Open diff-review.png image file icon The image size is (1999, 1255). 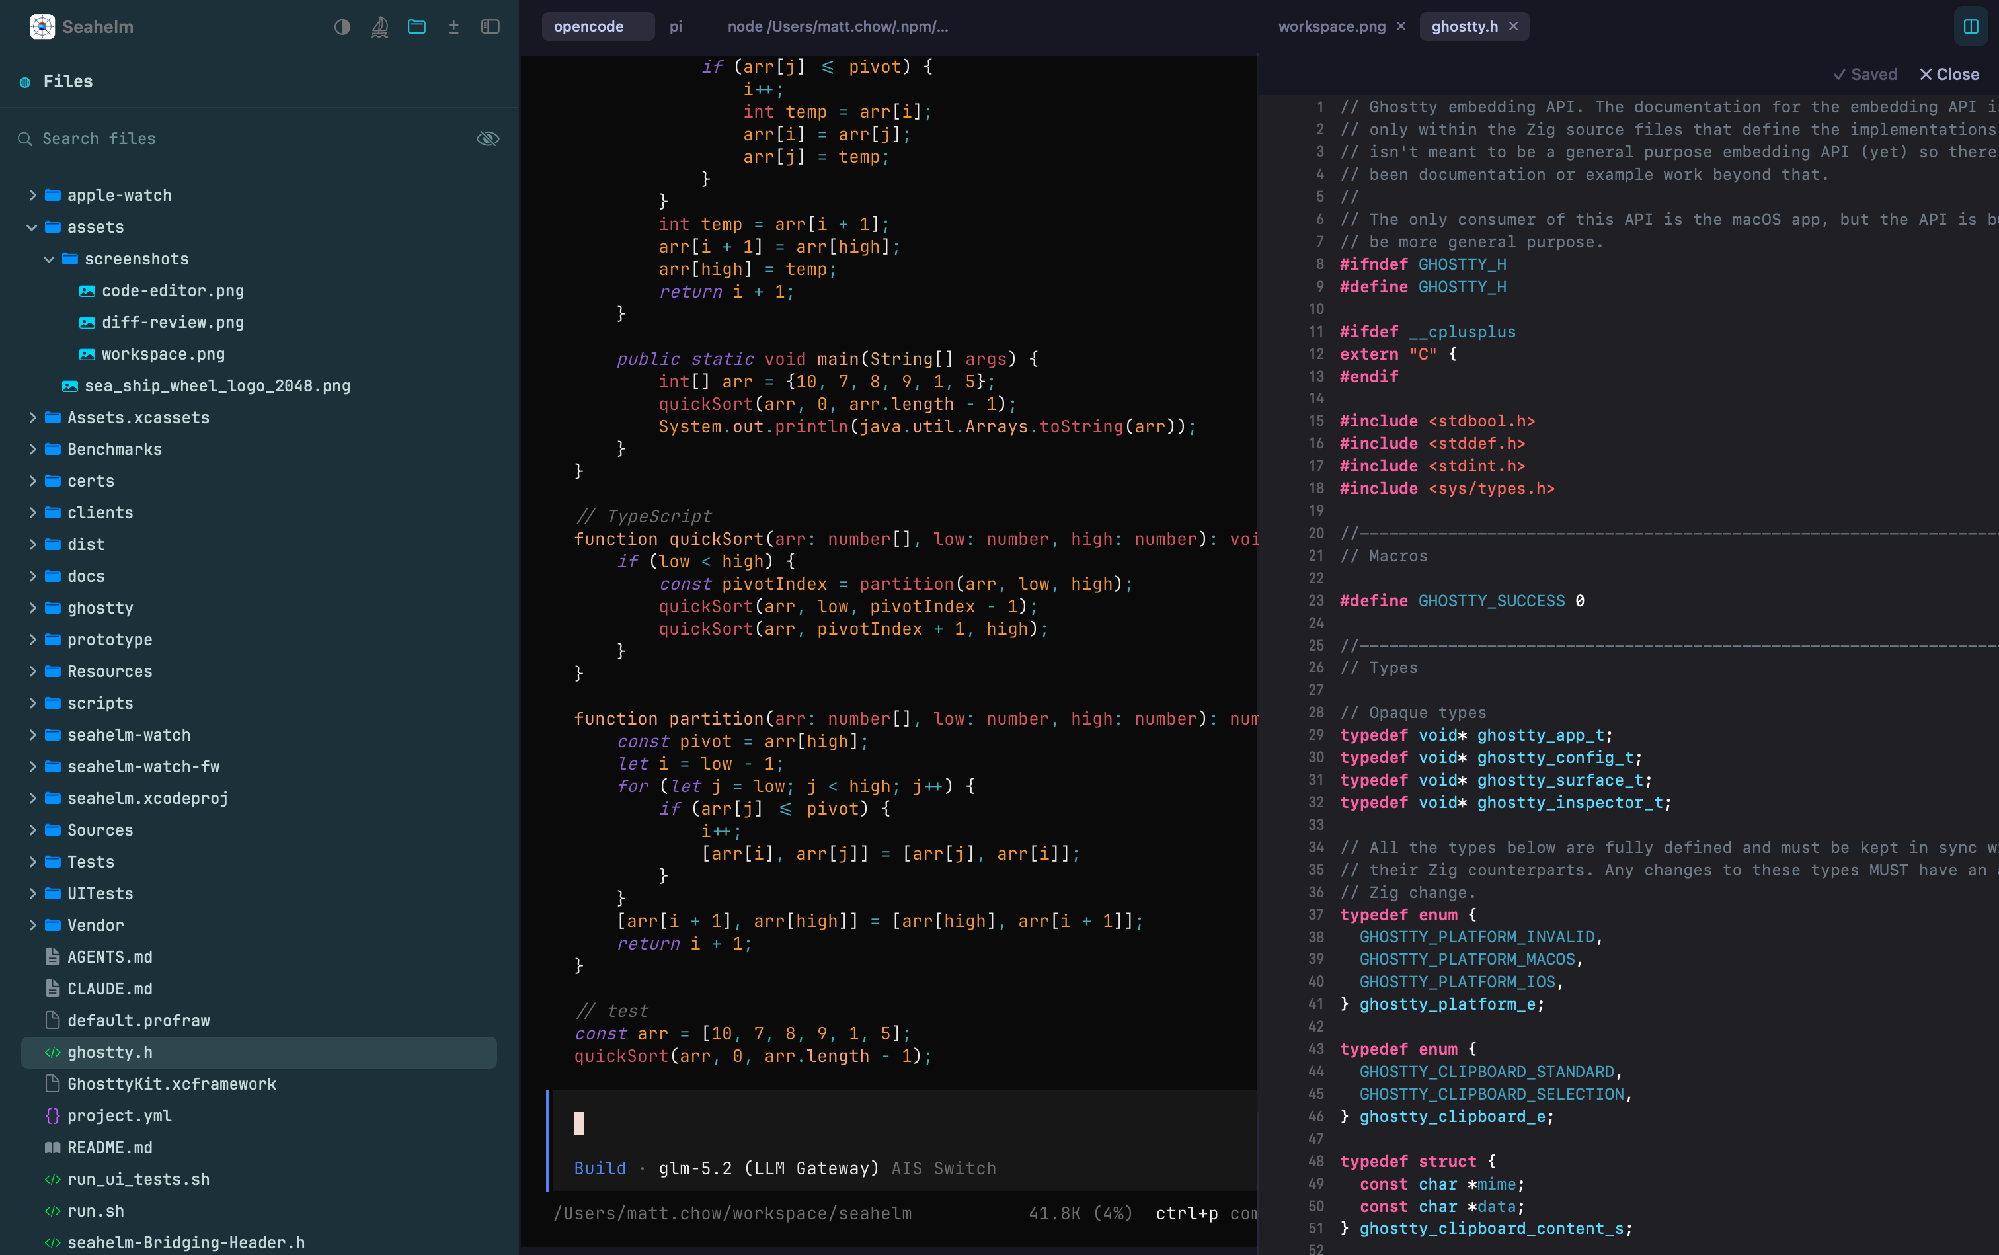pos(87,322)
